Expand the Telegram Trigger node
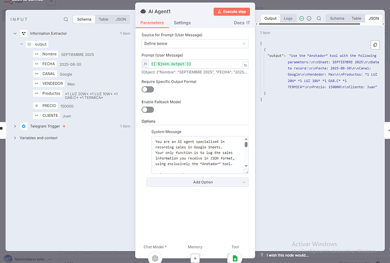390x263 pixels. [15, 126]
